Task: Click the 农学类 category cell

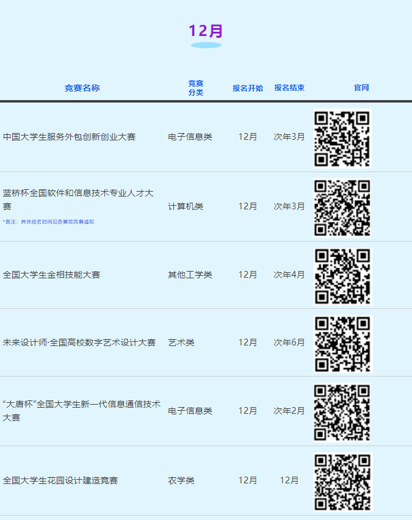Action: [181, 481]
